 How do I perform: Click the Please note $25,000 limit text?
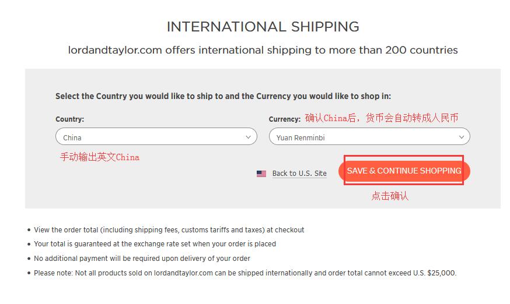pyautogui.click(x=245, y=273)
